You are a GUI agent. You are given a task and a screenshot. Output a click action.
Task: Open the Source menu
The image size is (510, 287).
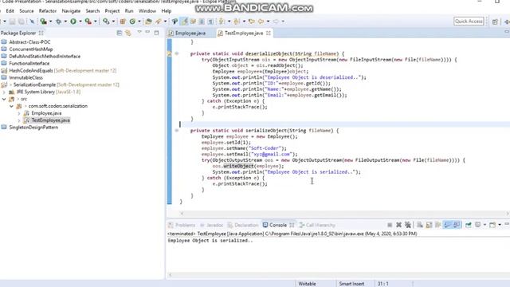pos(26,10)
